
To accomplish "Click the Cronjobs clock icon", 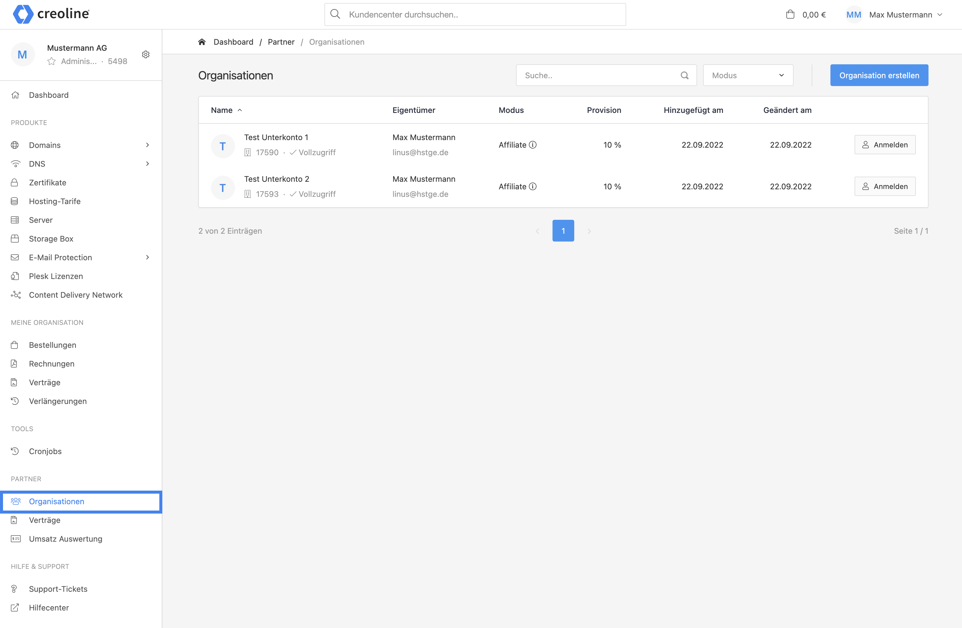I will click(x=14, y=451).
